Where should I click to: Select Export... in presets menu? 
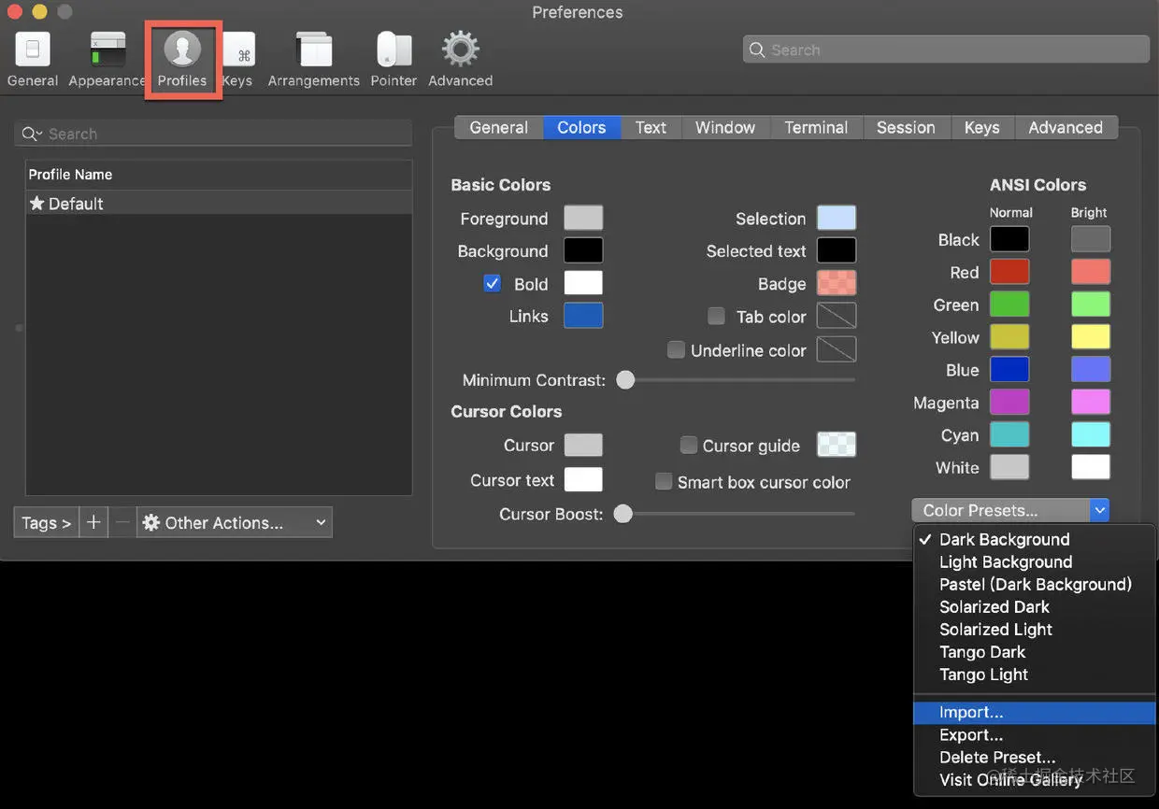click(x=1035, y=734)
